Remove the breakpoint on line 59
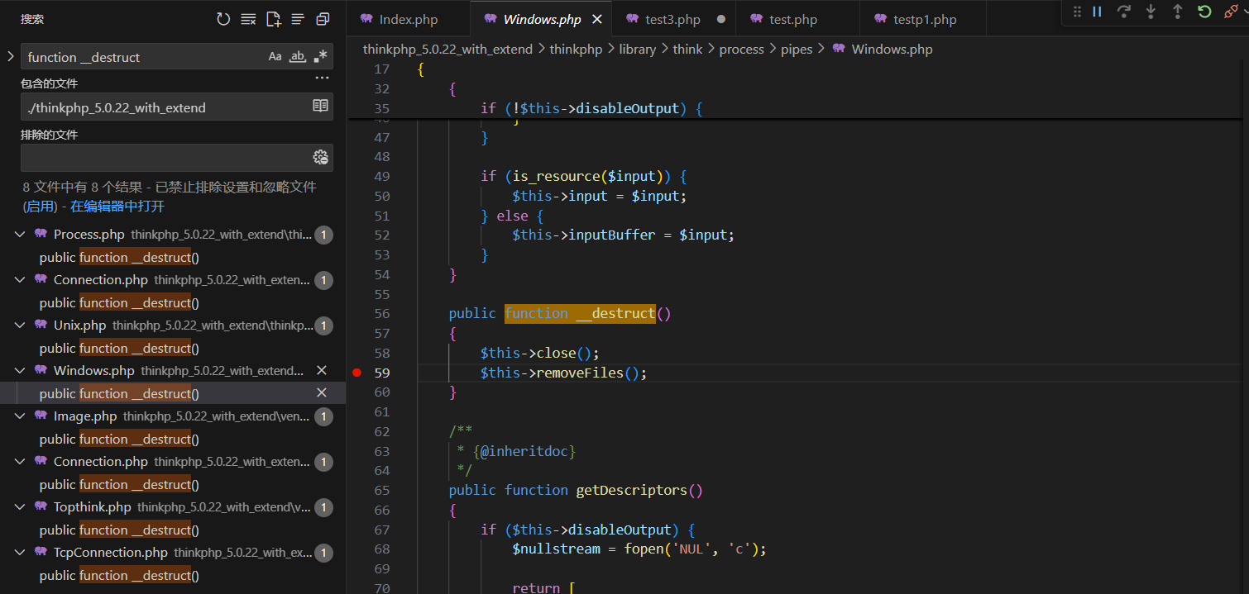 pos(357,373)
